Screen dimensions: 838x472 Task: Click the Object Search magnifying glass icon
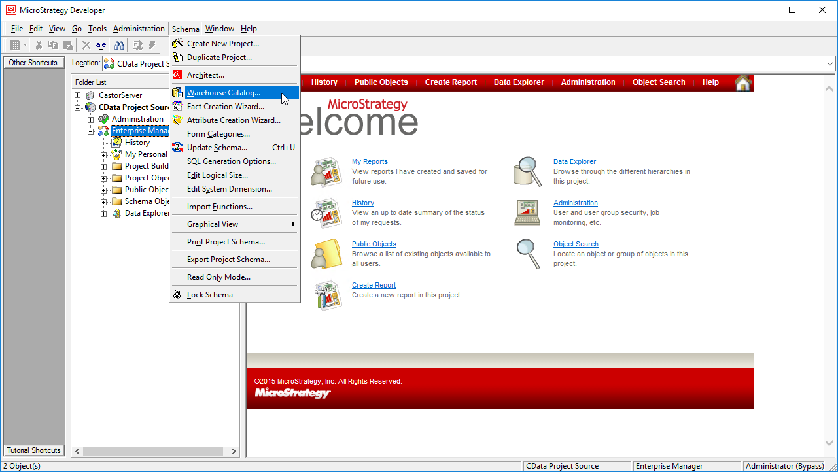[x=527, y=254]
